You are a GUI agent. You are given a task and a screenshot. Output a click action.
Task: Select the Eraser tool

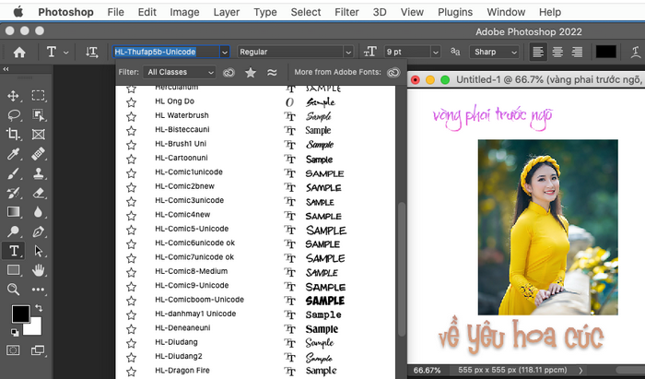point(39,193)
